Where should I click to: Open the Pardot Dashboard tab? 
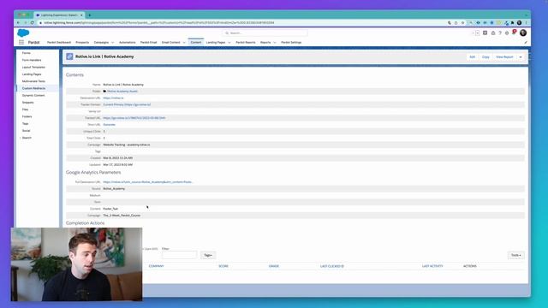59,42
